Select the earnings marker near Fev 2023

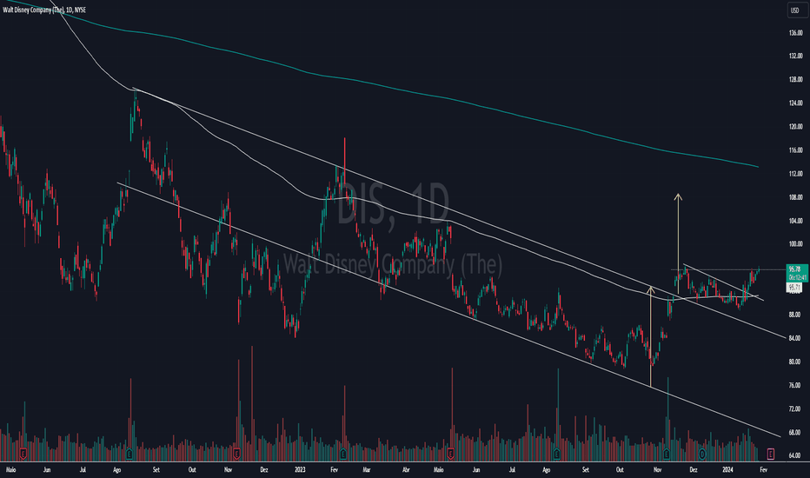click(x=344, y=454)
